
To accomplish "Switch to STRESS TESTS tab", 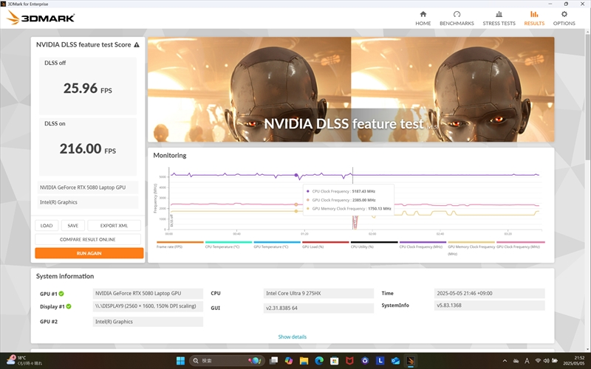I will point(499,18).
